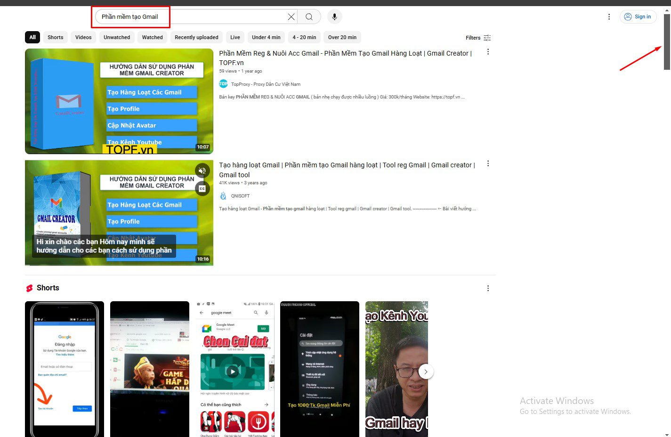Click the 10:16 duration badge
The image size is (671, 437).
click(203, 259)
